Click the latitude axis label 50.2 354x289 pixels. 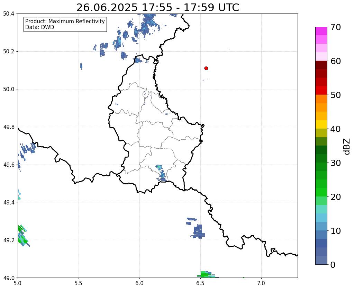pos(9,52)
